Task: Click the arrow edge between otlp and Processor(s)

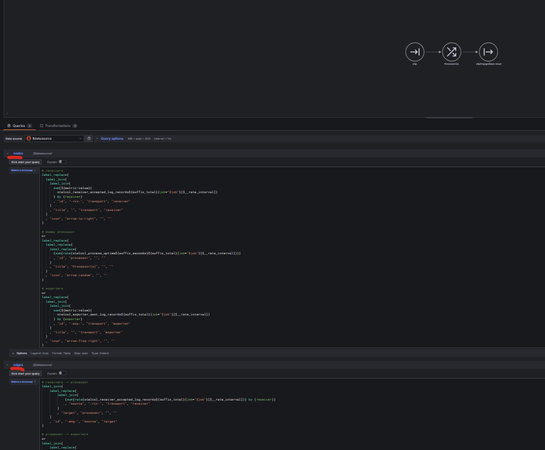Action: [433, 51]
